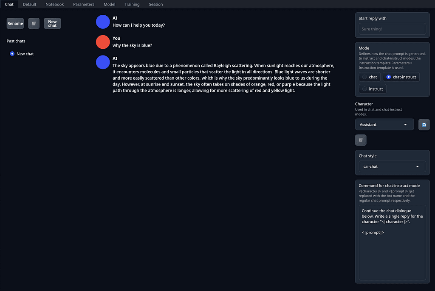Click the trash icon below the Character dropdown
The image size is (435, 291).
(x=361, y=140)
